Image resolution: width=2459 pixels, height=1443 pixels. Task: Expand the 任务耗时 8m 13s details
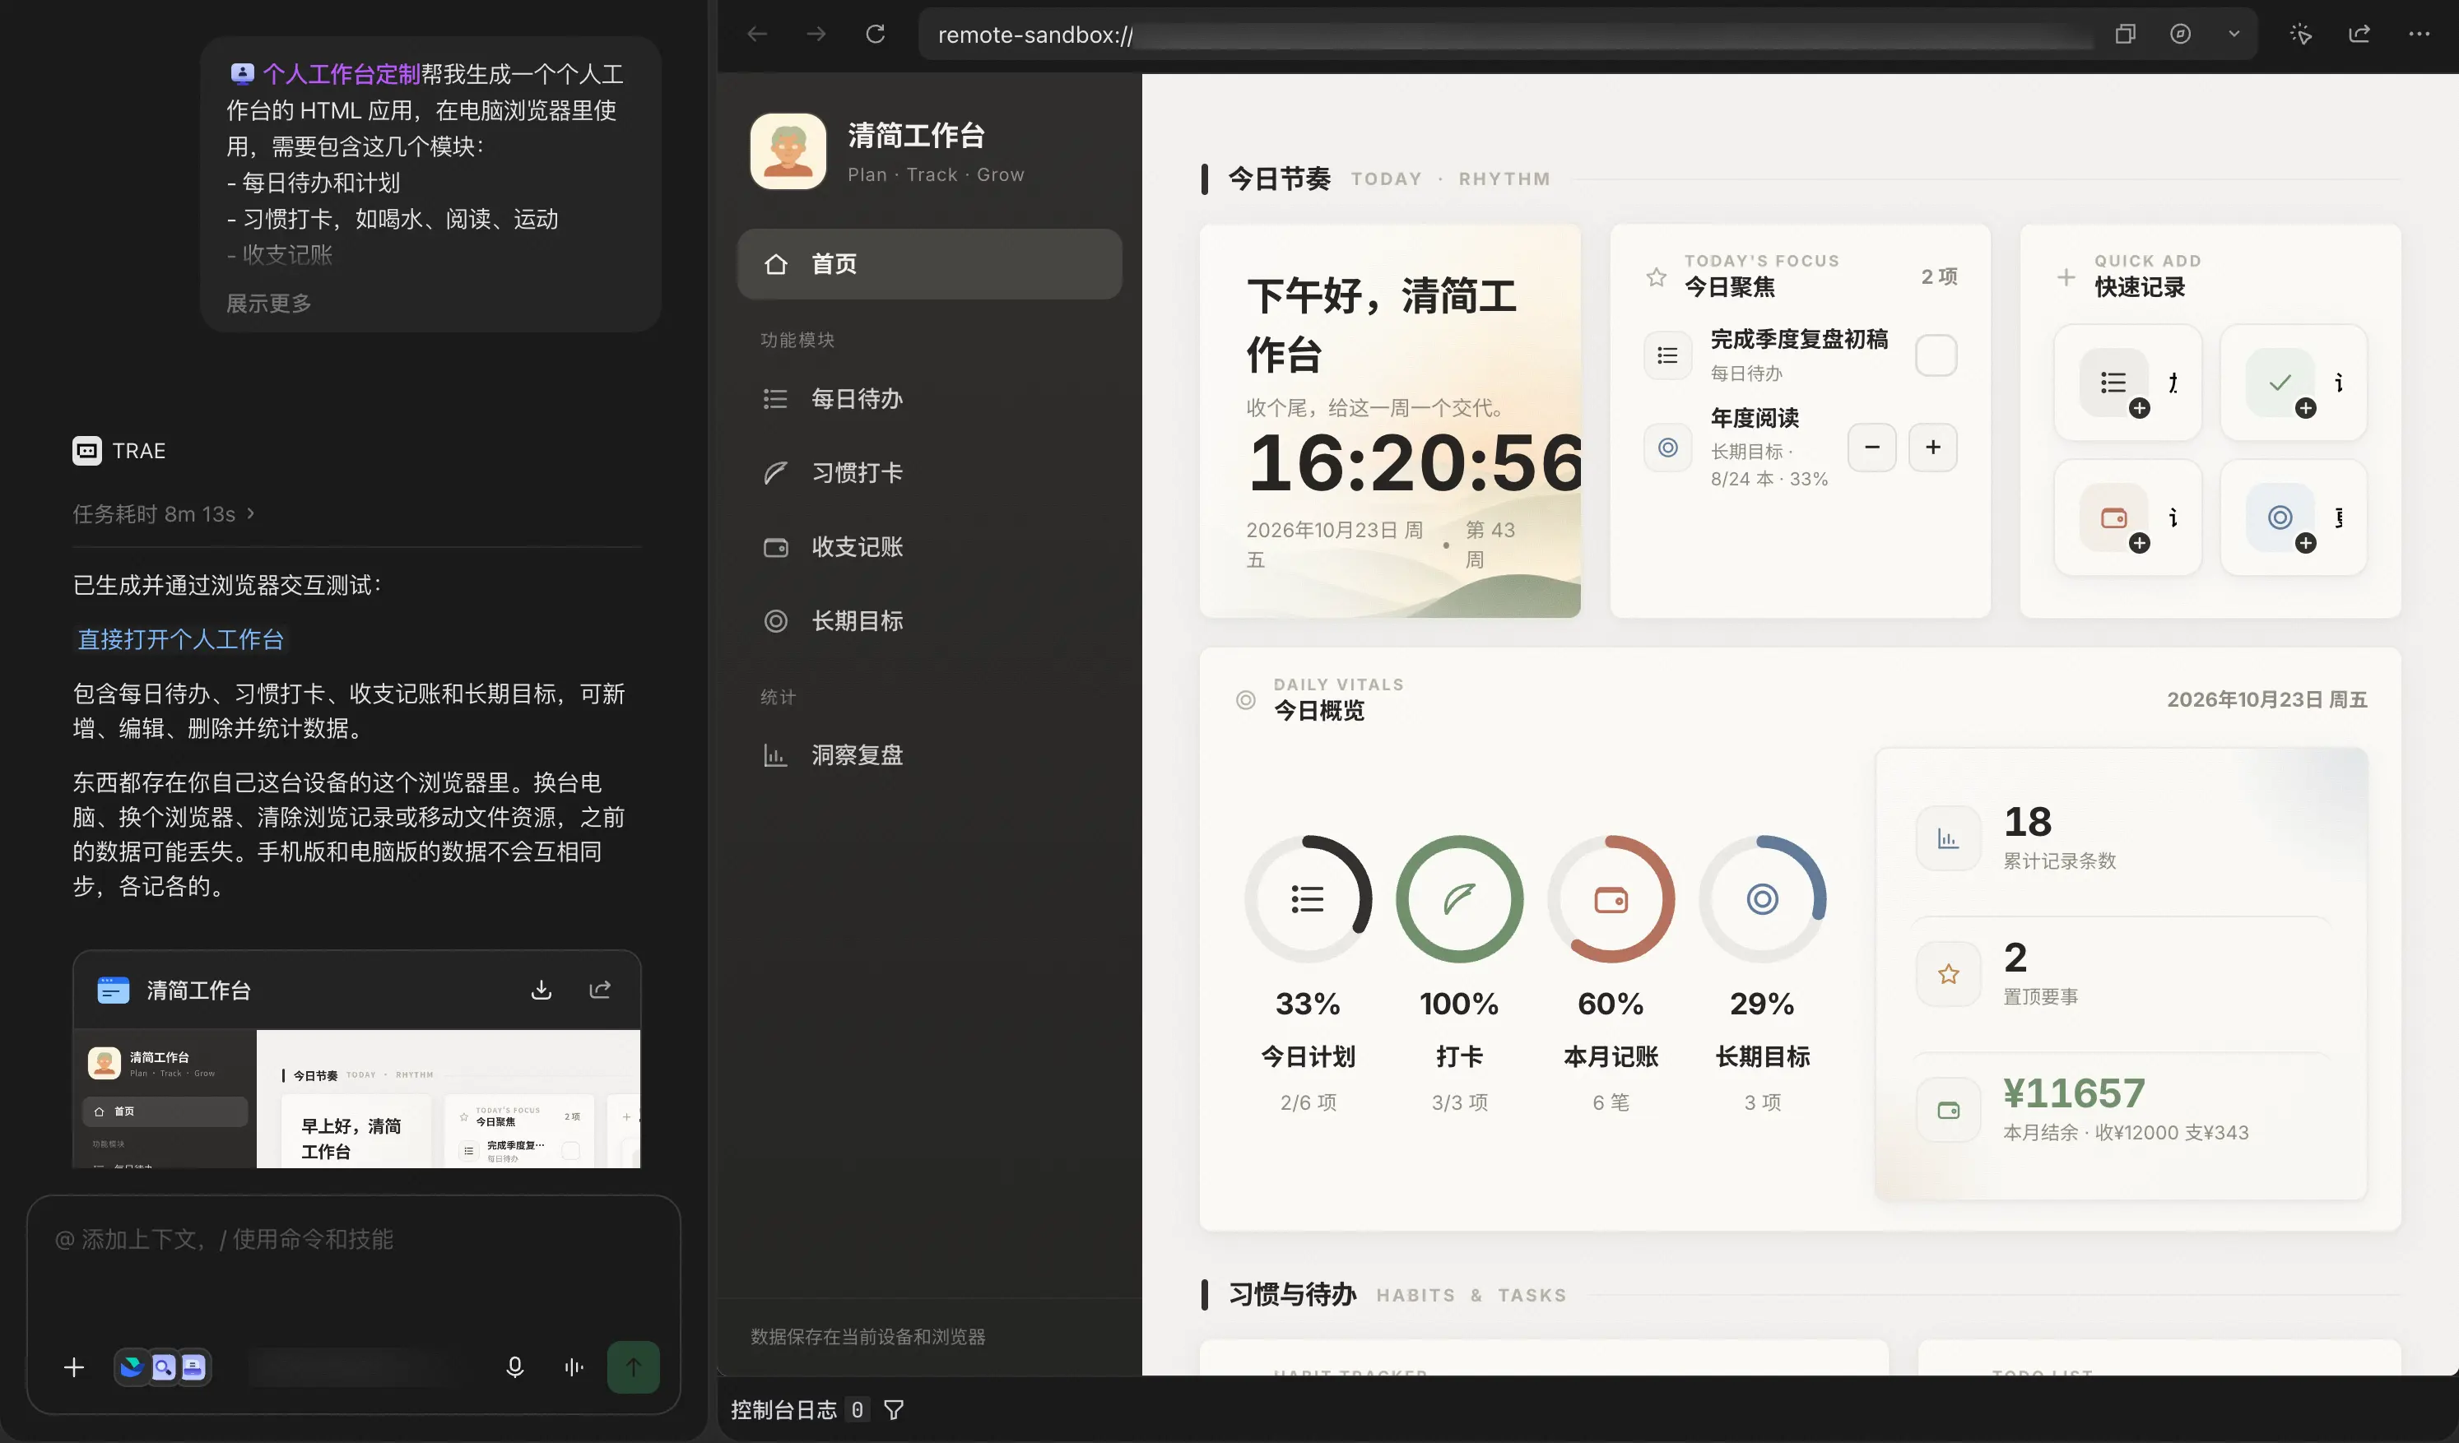164,513
